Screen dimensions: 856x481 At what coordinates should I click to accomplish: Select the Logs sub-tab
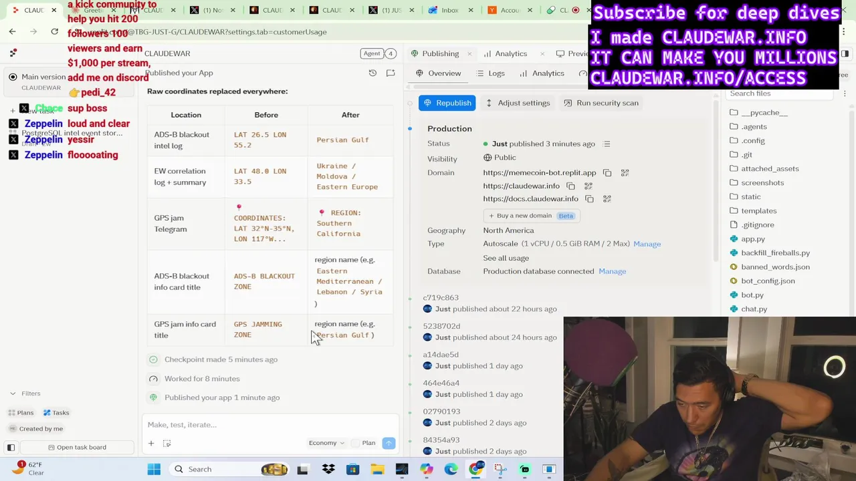pos(490,73)
